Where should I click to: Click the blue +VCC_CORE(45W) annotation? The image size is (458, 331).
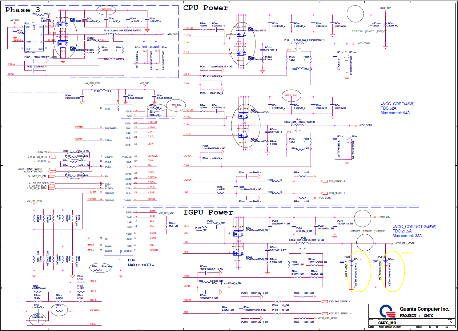(x=397, y=104)
